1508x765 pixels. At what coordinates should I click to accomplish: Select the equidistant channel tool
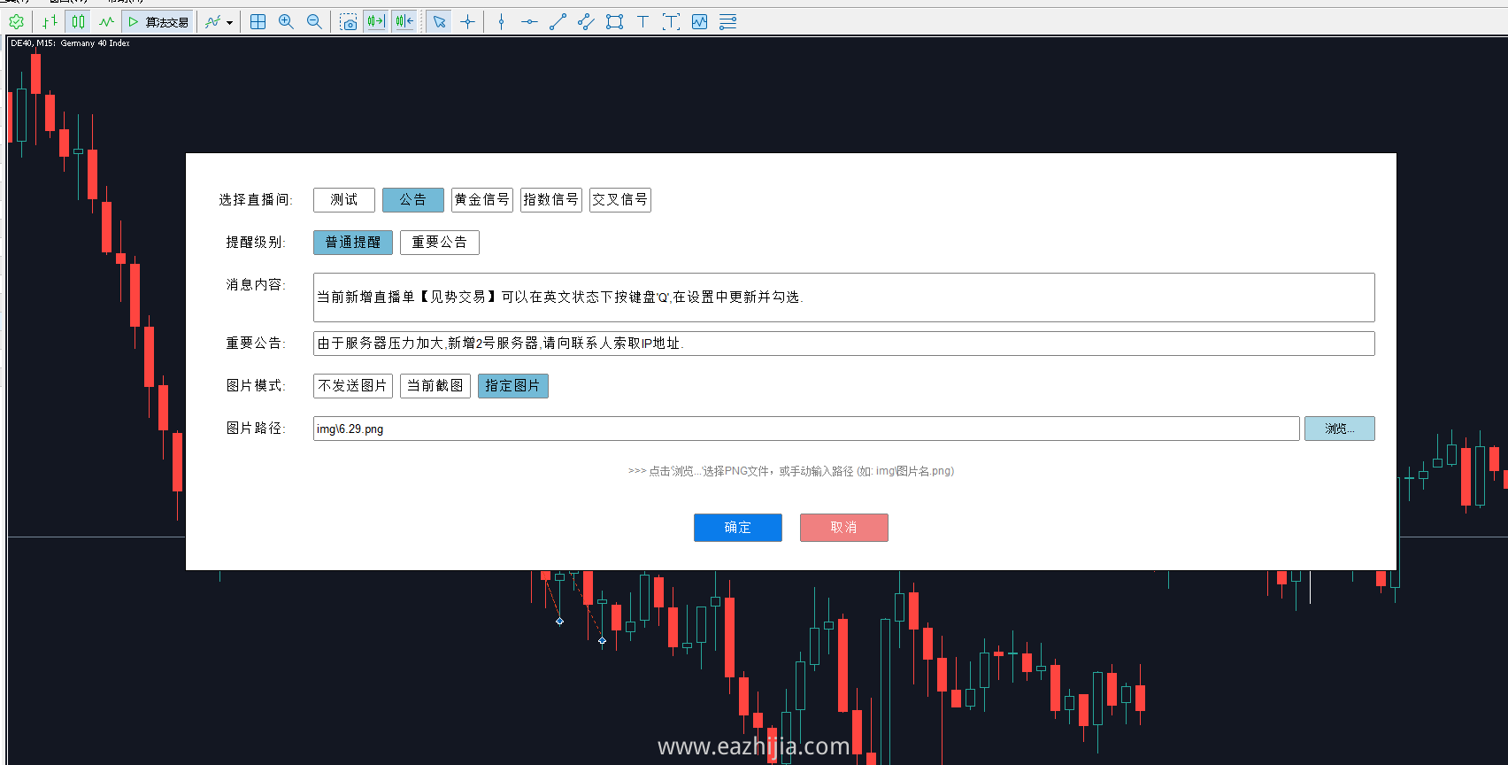[586, 21]
